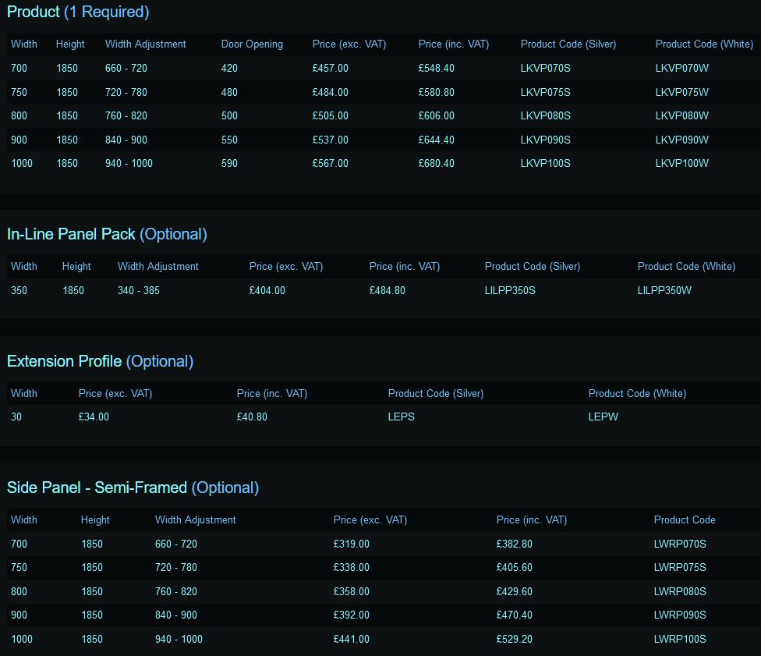Select the extension profile code LEPS

click(x=401, y=417)
